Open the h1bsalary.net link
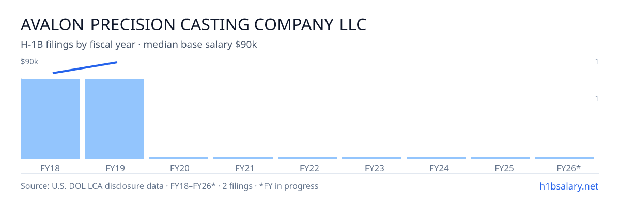620x206 pixels. [568, 186]
